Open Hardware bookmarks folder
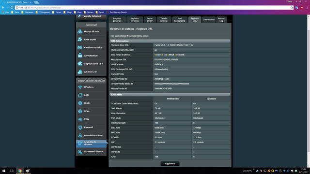The width and height of the screenshot is (310, 174). 28,12
